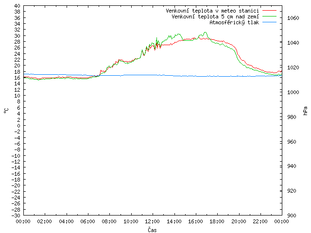Click the '-10' temperature axis label
311x233 pixels.
pos(16,156)
